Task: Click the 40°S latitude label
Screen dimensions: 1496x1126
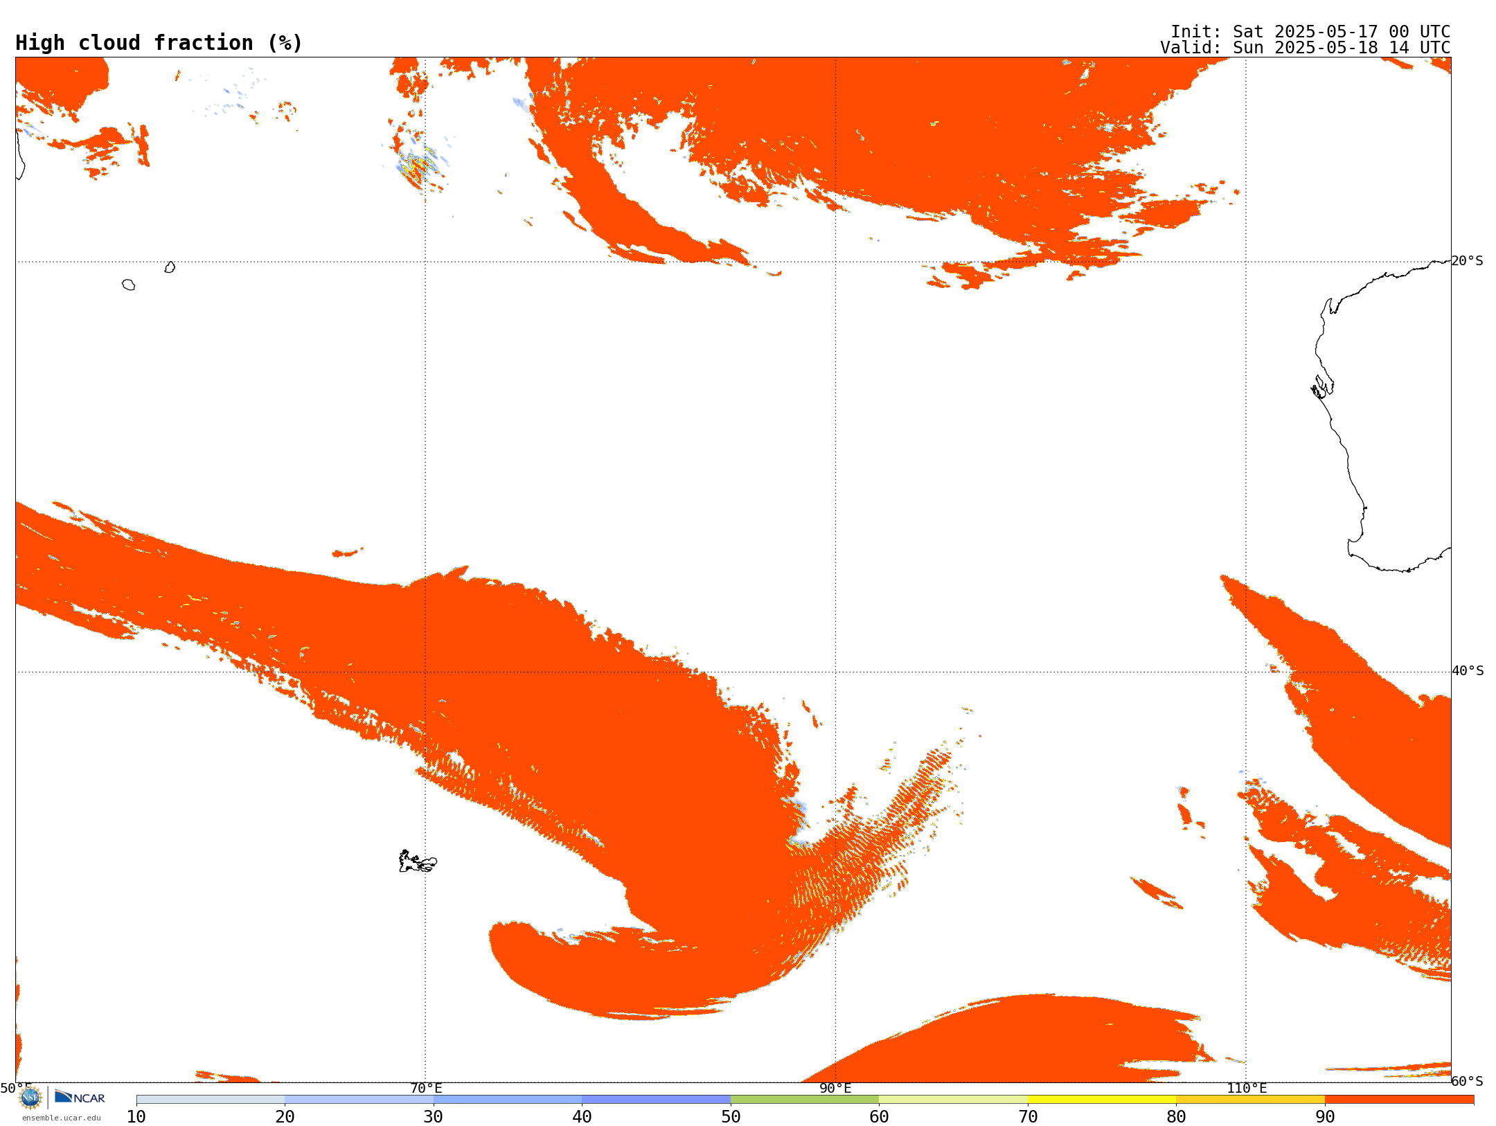Action: 1468,671
